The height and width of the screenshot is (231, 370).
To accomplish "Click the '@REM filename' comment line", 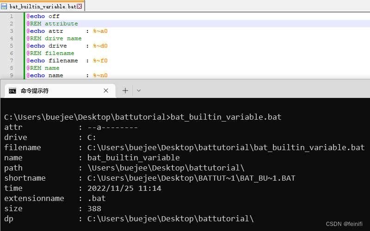I will (50, 53).
